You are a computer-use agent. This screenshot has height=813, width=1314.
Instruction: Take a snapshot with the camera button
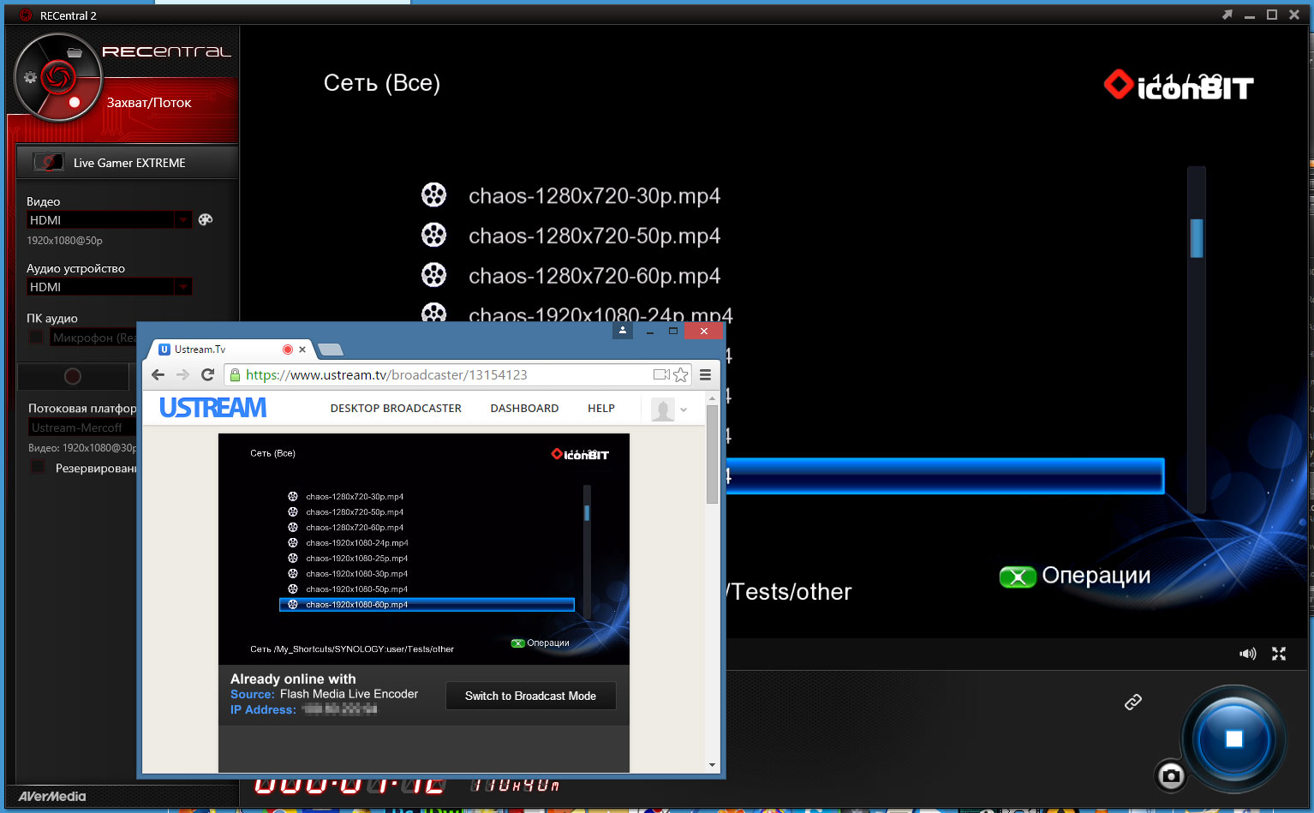tap(1171, 776)
